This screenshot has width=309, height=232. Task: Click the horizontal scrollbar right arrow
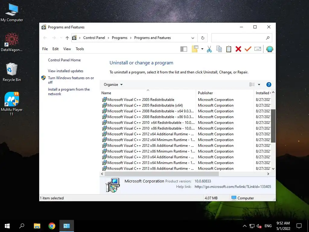[x=268, y=174]
